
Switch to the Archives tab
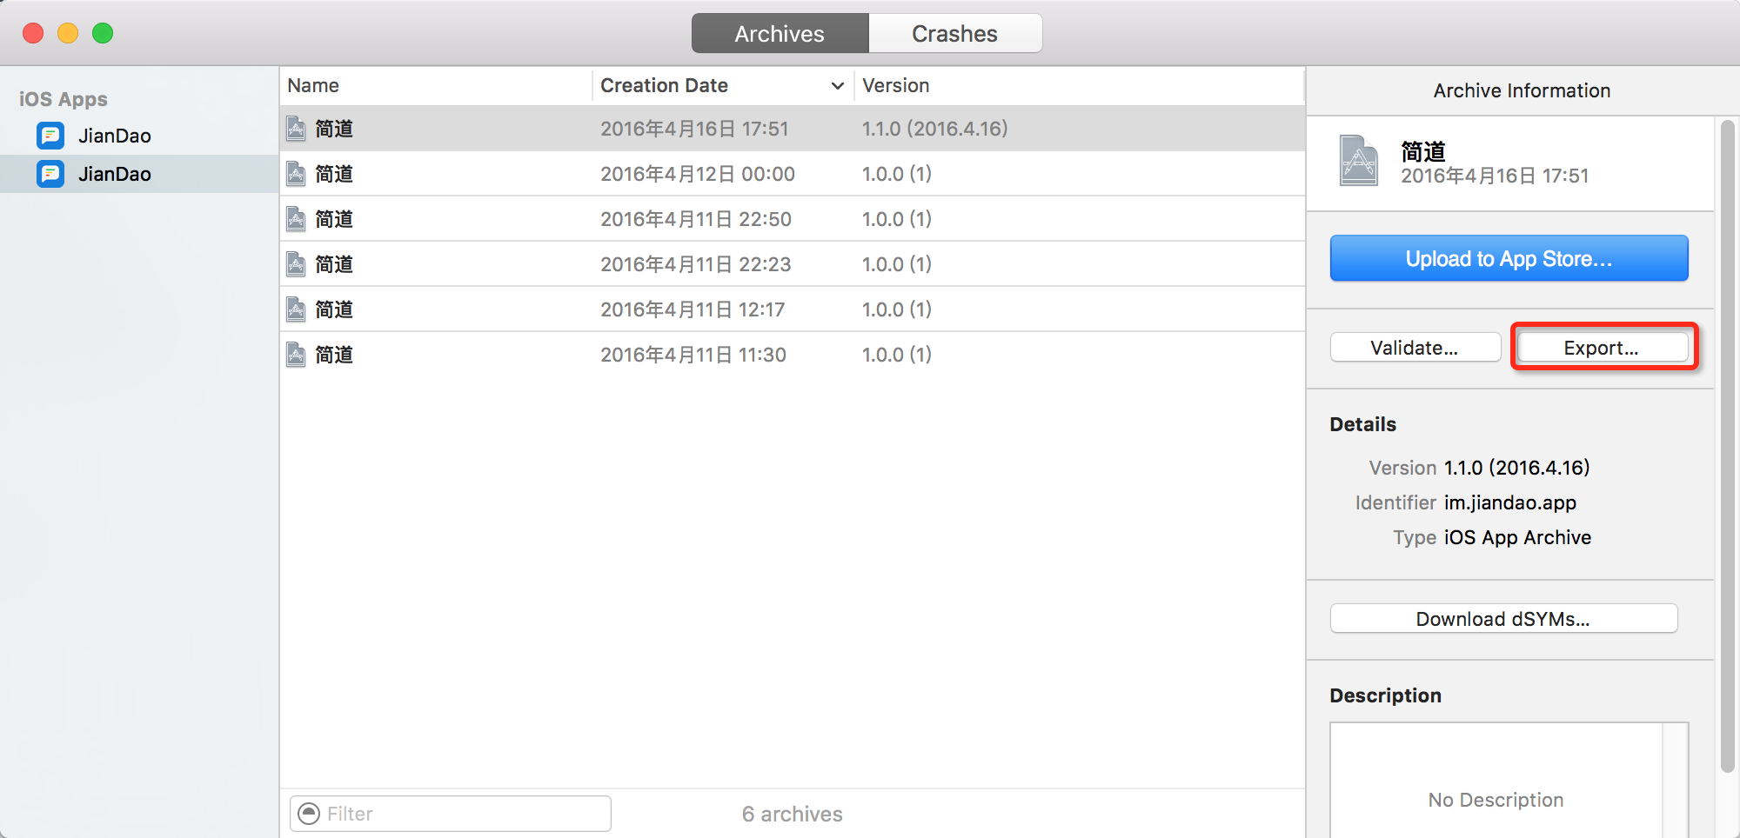pyautogui.click(x=780, y=34)
